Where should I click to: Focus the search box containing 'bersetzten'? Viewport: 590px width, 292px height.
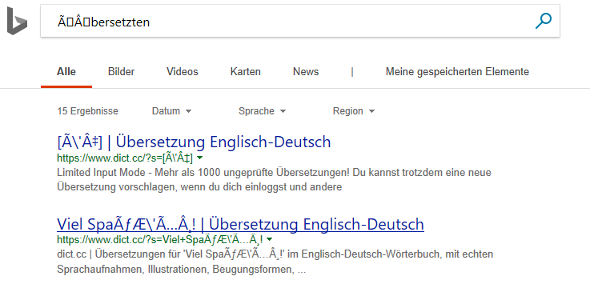pos(300,21)
